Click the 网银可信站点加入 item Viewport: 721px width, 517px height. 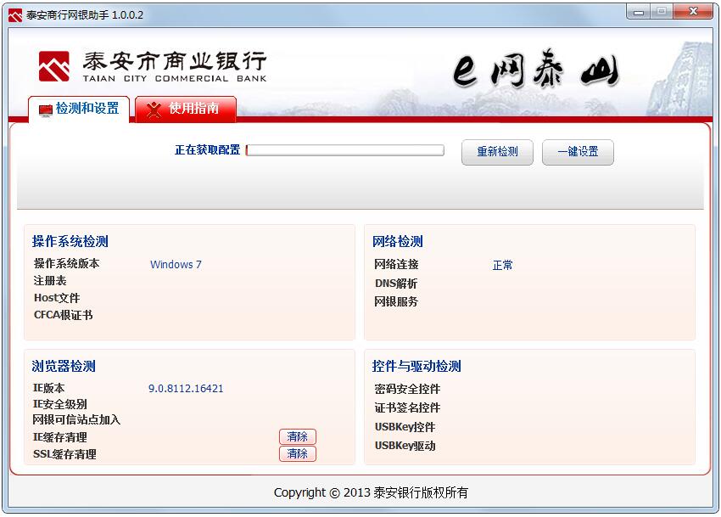76,420
